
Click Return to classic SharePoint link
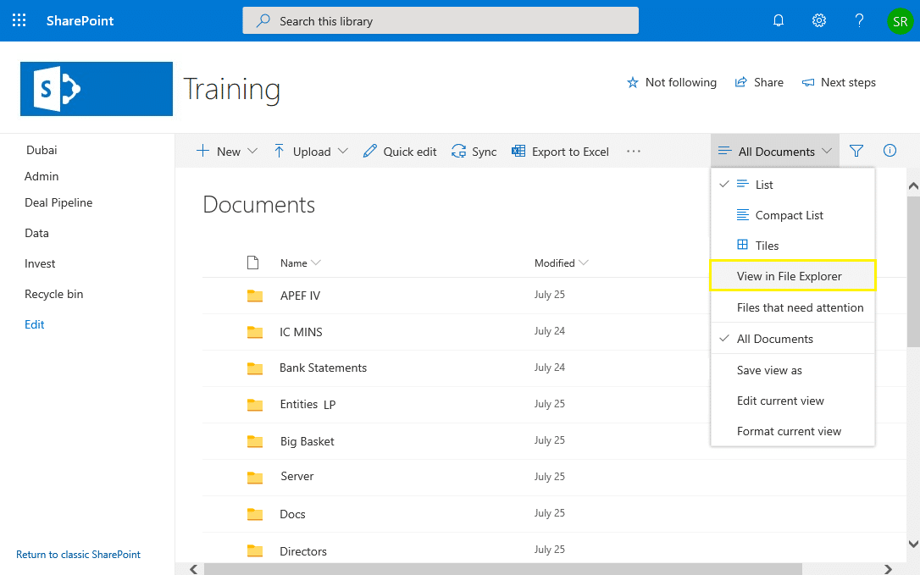[x=78, y=554]
